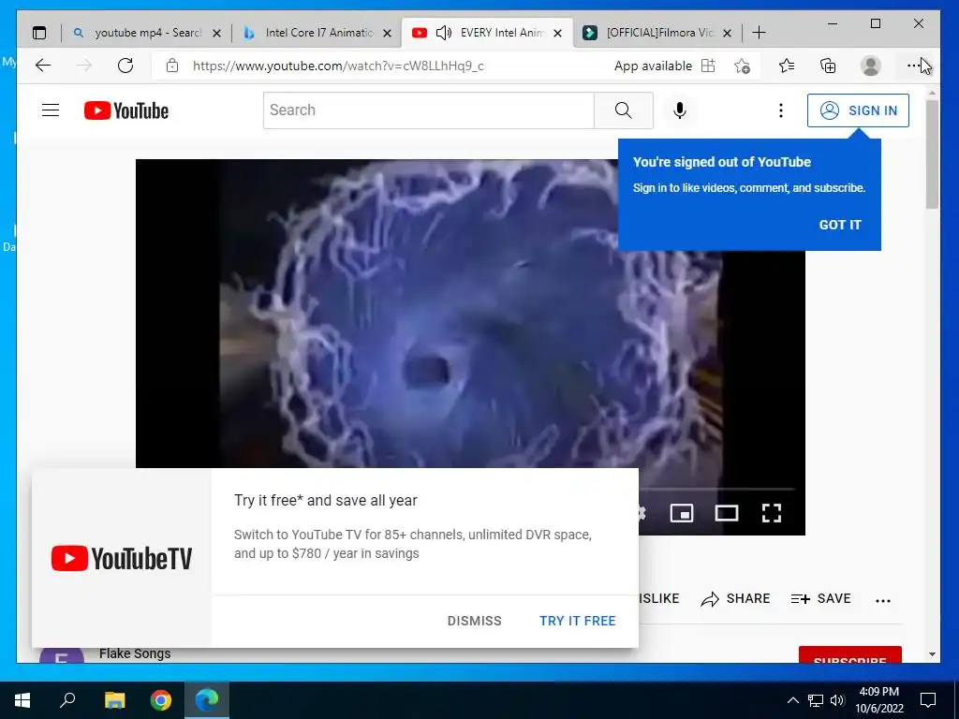Open the notification center
The height and width of the screenshot is (719, 959).
click(x=928, y=700)
